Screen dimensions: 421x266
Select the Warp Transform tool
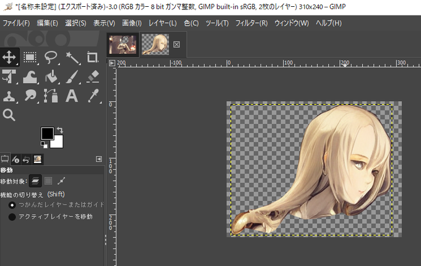[x=30, y=77]
